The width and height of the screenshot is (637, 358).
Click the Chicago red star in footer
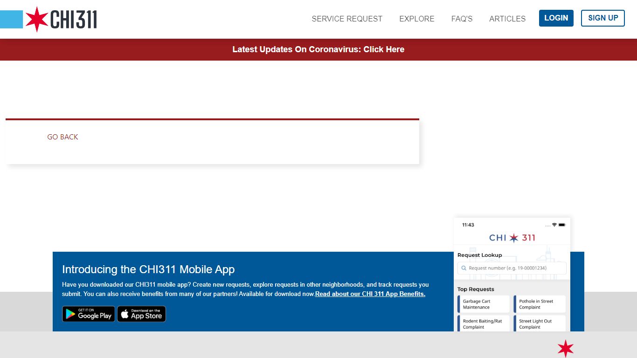point(566,348)
